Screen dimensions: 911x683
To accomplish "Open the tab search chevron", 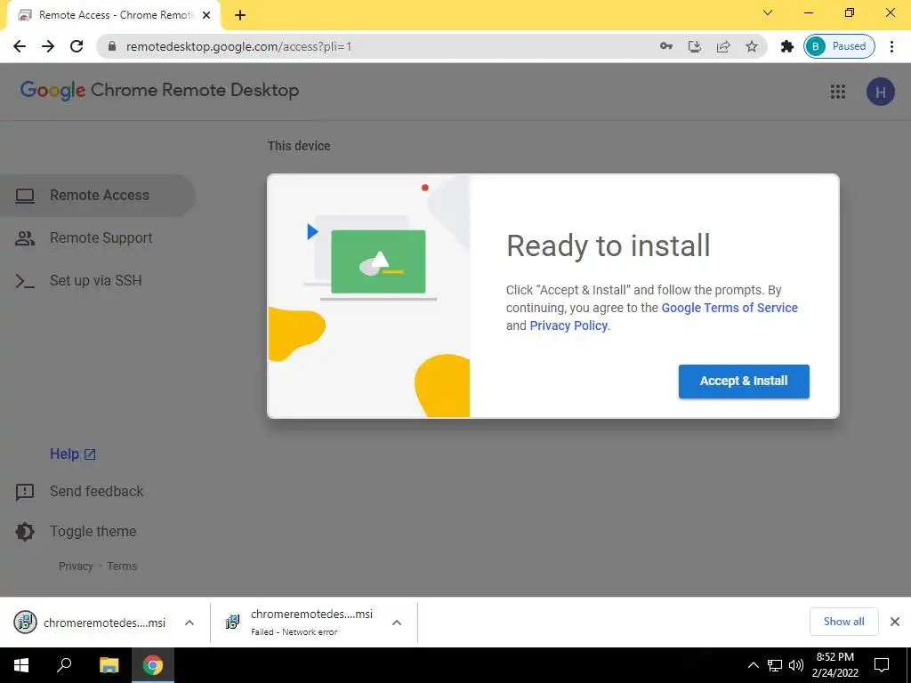I will (x=768, y=12).
